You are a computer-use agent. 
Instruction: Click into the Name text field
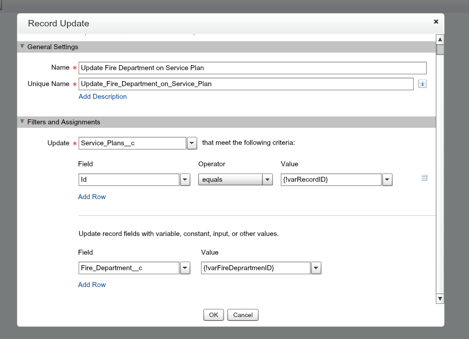coord(252,68)
